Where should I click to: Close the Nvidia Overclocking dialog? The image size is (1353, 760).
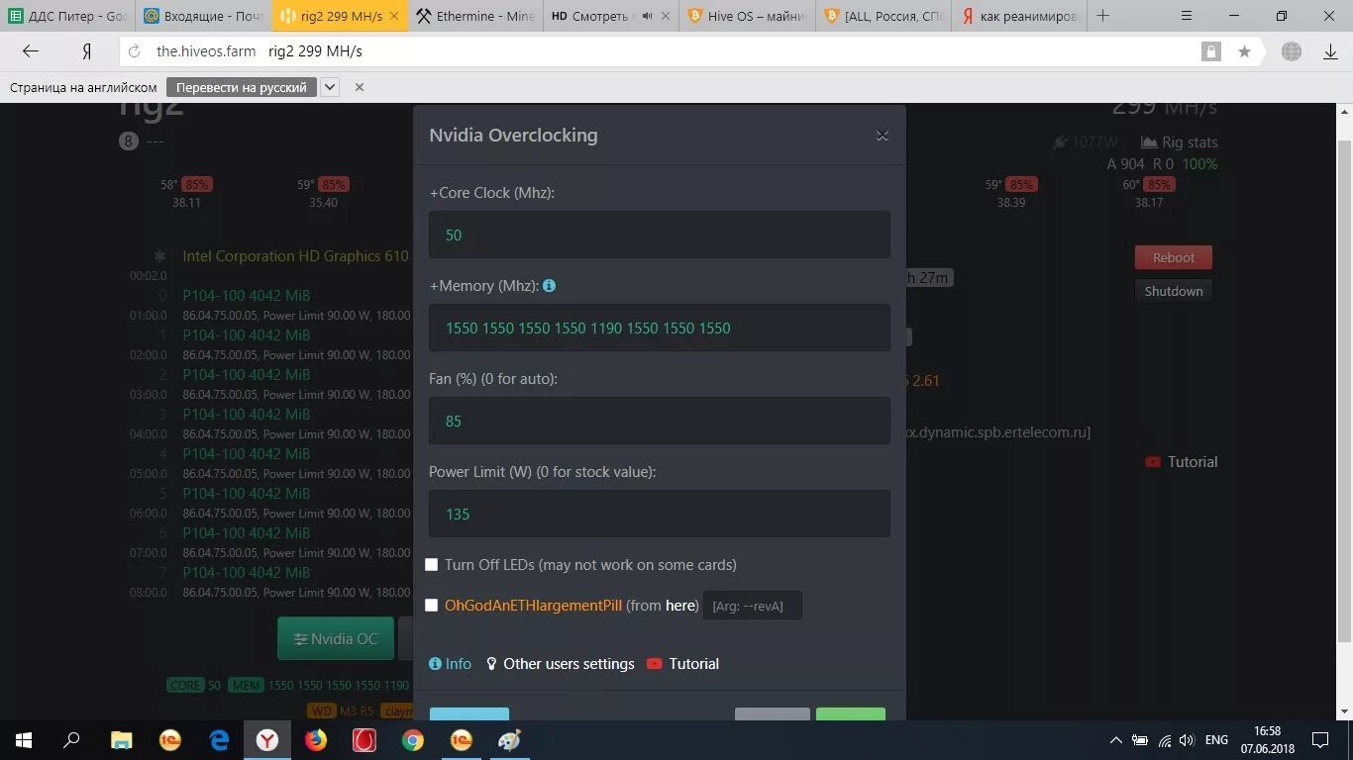pyautogui.click(x=883, y=136)
